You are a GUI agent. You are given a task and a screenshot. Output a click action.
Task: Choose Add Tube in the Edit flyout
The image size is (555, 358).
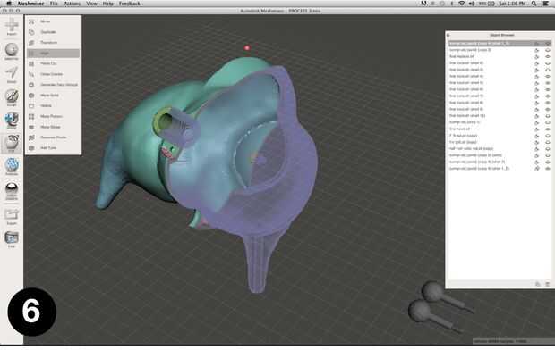tap(53, 148)
